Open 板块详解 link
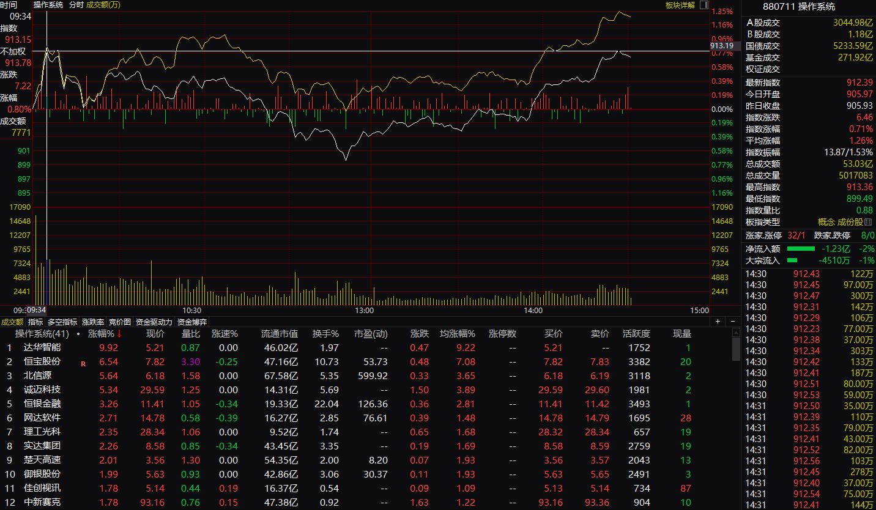 tap(680, 5)
